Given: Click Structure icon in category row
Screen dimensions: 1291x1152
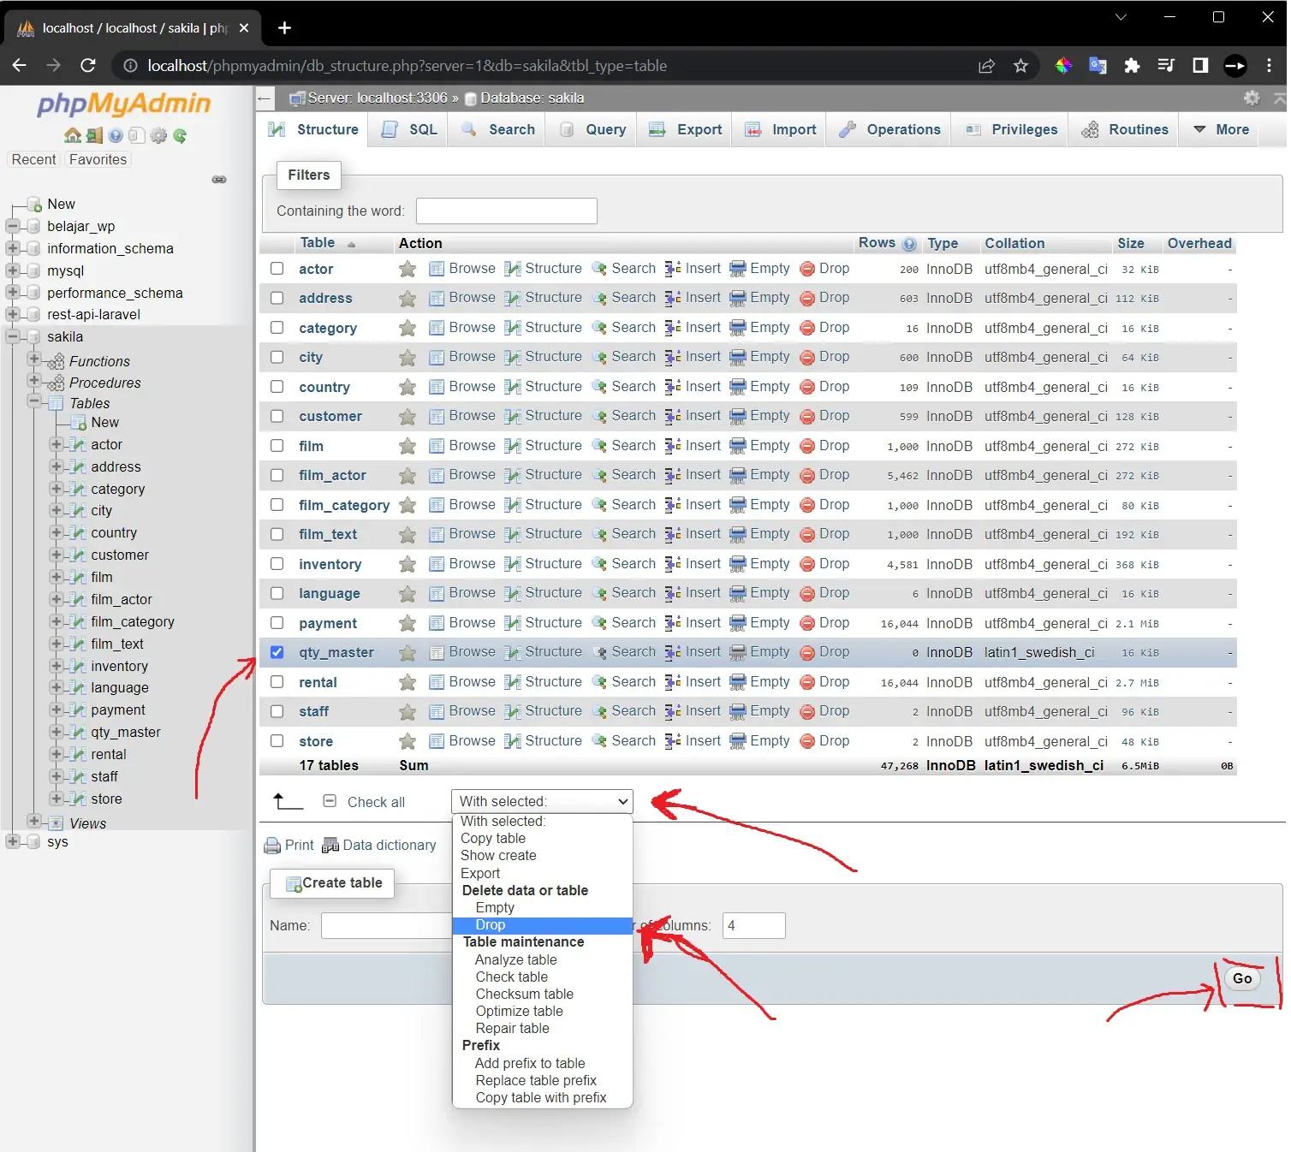Looking at the screenshot, I should pyautogui.click(x=513, y=328).
